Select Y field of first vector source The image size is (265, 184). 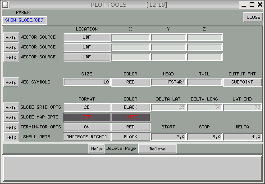coord(169,37)
